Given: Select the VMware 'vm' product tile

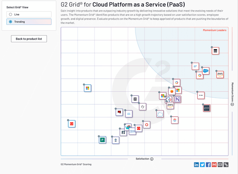Looking at the screenshot, I should (x=135, y=99).
